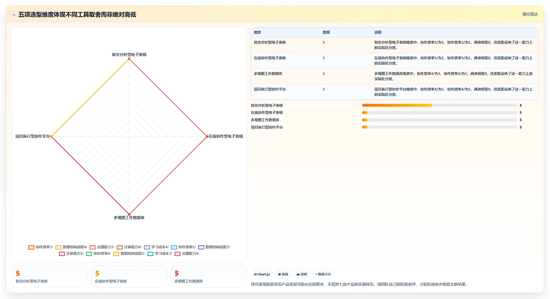The width and height of the screenshot is (550, 299).
Task: Click the 在线协作型电子表格 radar axis label
Action: click(x=226, y=136)
